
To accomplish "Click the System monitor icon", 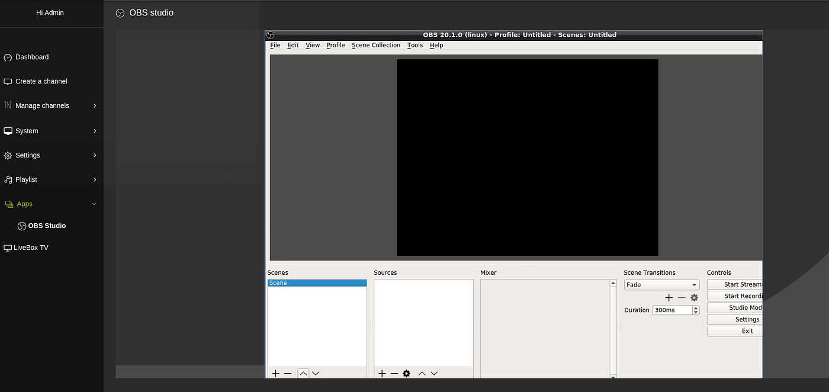I will pos(8,131).
